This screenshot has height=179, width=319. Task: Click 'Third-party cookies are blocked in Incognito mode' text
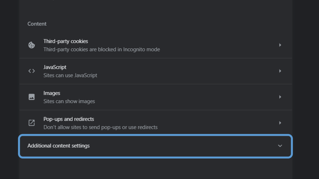click(102, 49)
